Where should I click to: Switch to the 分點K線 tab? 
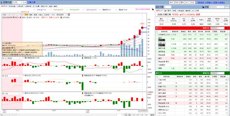coord(20,6)
